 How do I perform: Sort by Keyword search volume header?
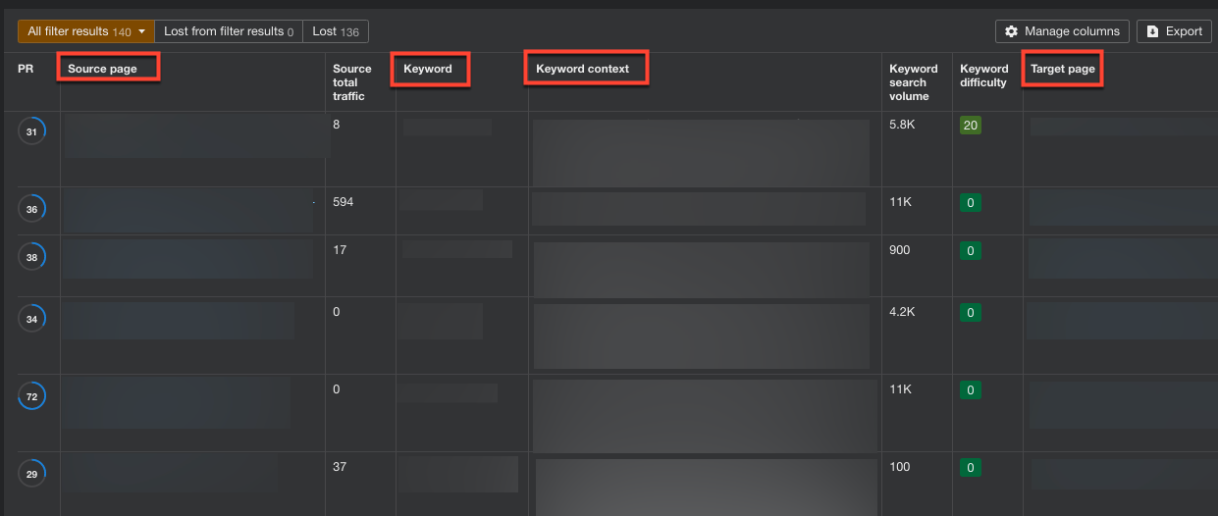coord(914,82)
